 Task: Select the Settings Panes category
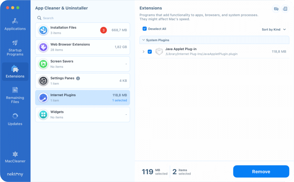83,81
